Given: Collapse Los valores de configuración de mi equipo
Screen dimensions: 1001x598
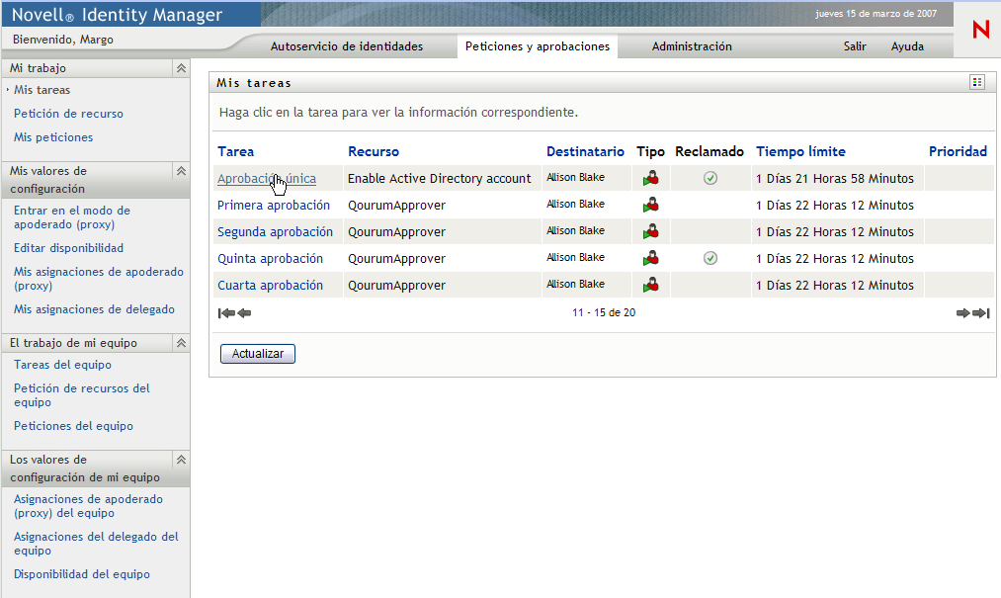Looking at the screenshot, I should 181,460.
